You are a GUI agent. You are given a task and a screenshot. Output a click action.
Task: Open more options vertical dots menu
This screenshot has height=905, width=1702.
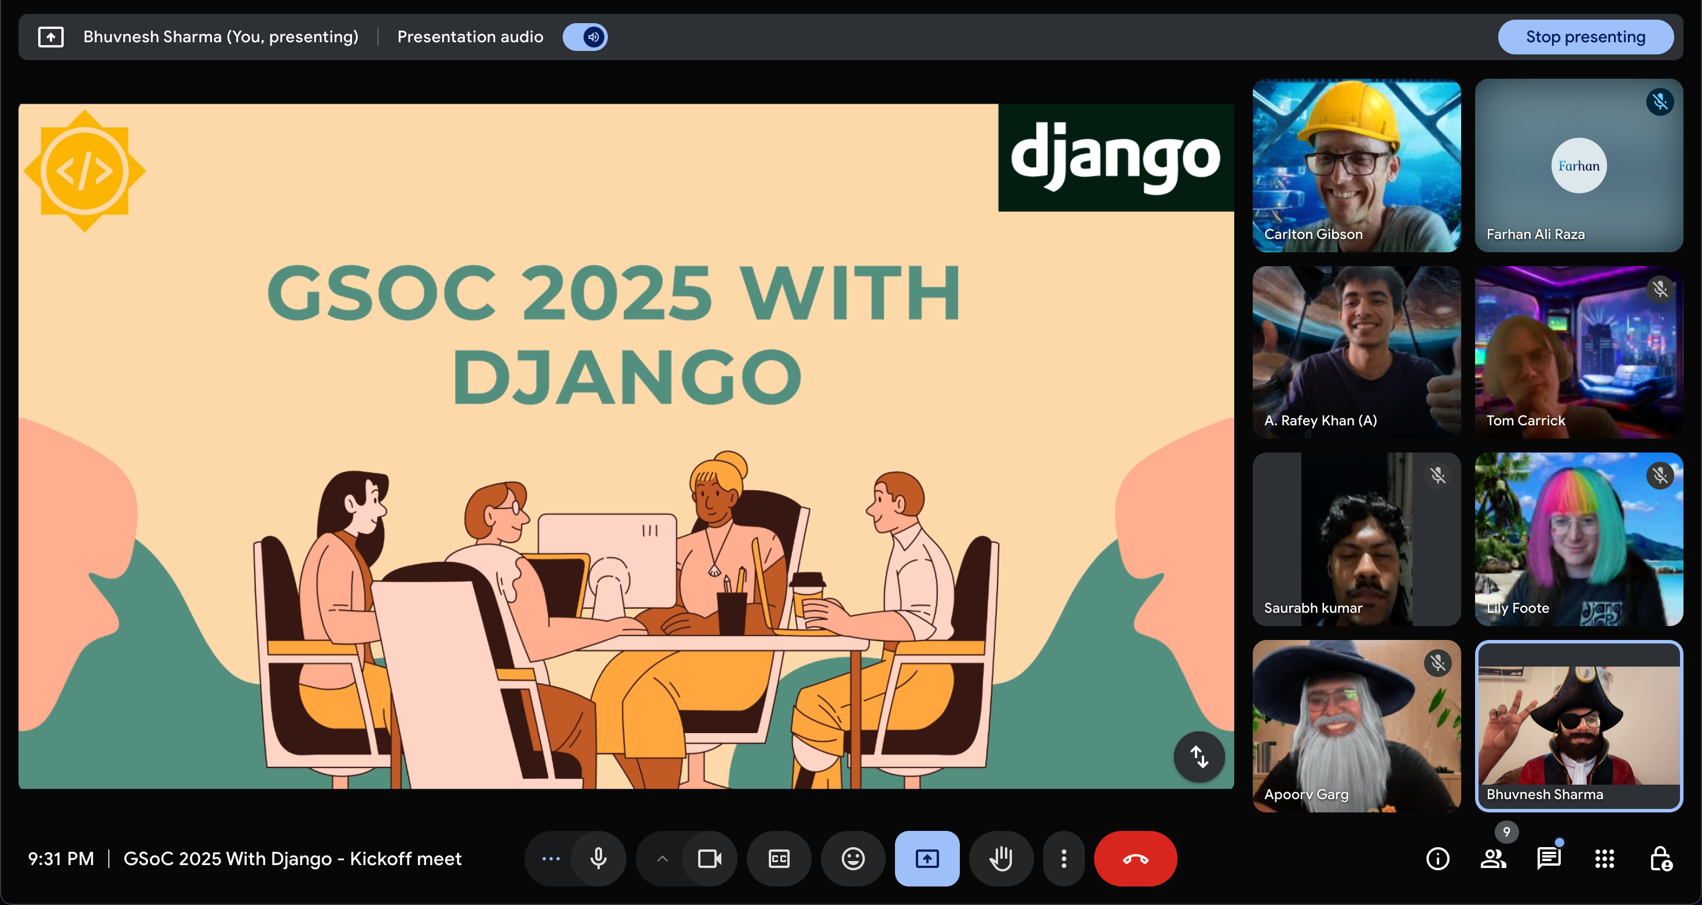pos(1064,858)
